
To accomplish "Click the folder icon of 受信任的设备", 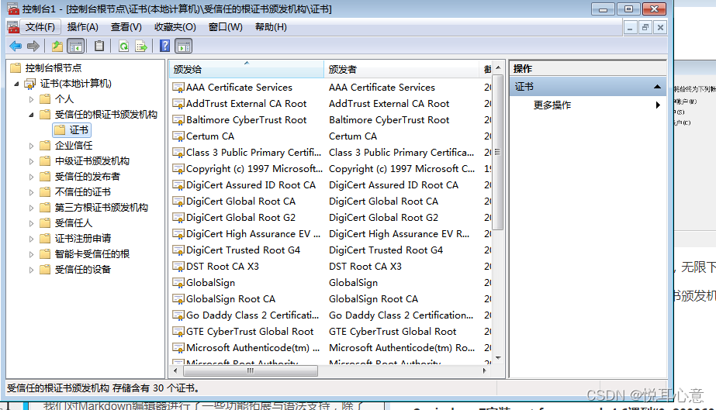I will (45, 270).
